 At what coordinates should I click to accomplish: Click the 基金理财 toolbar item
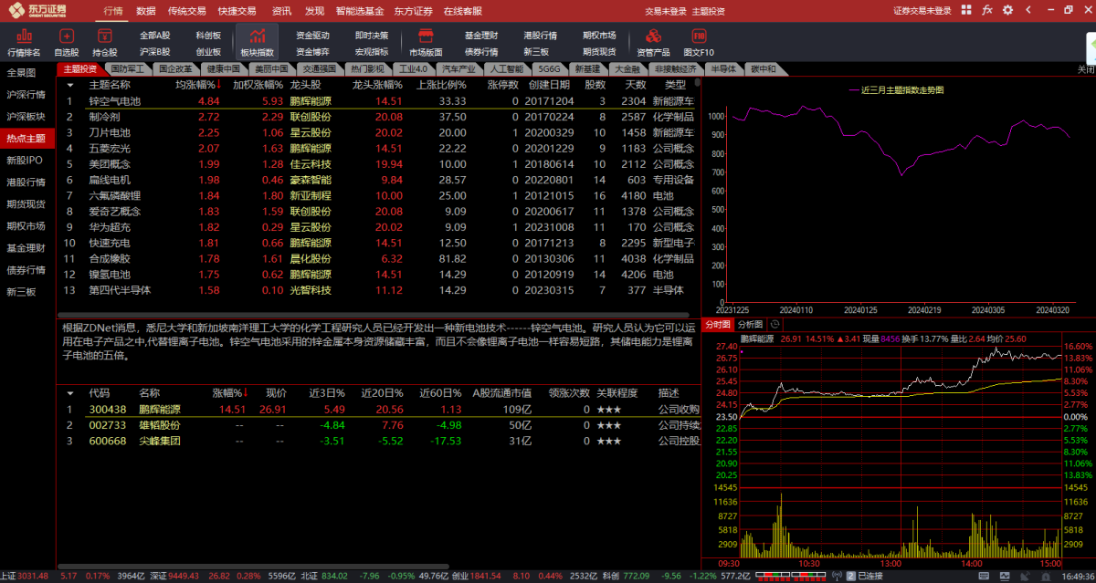click(481, 35)
